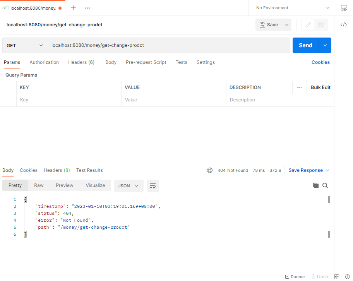
Task: Open the GET method dropdown
Action: [x=24, y=46]
